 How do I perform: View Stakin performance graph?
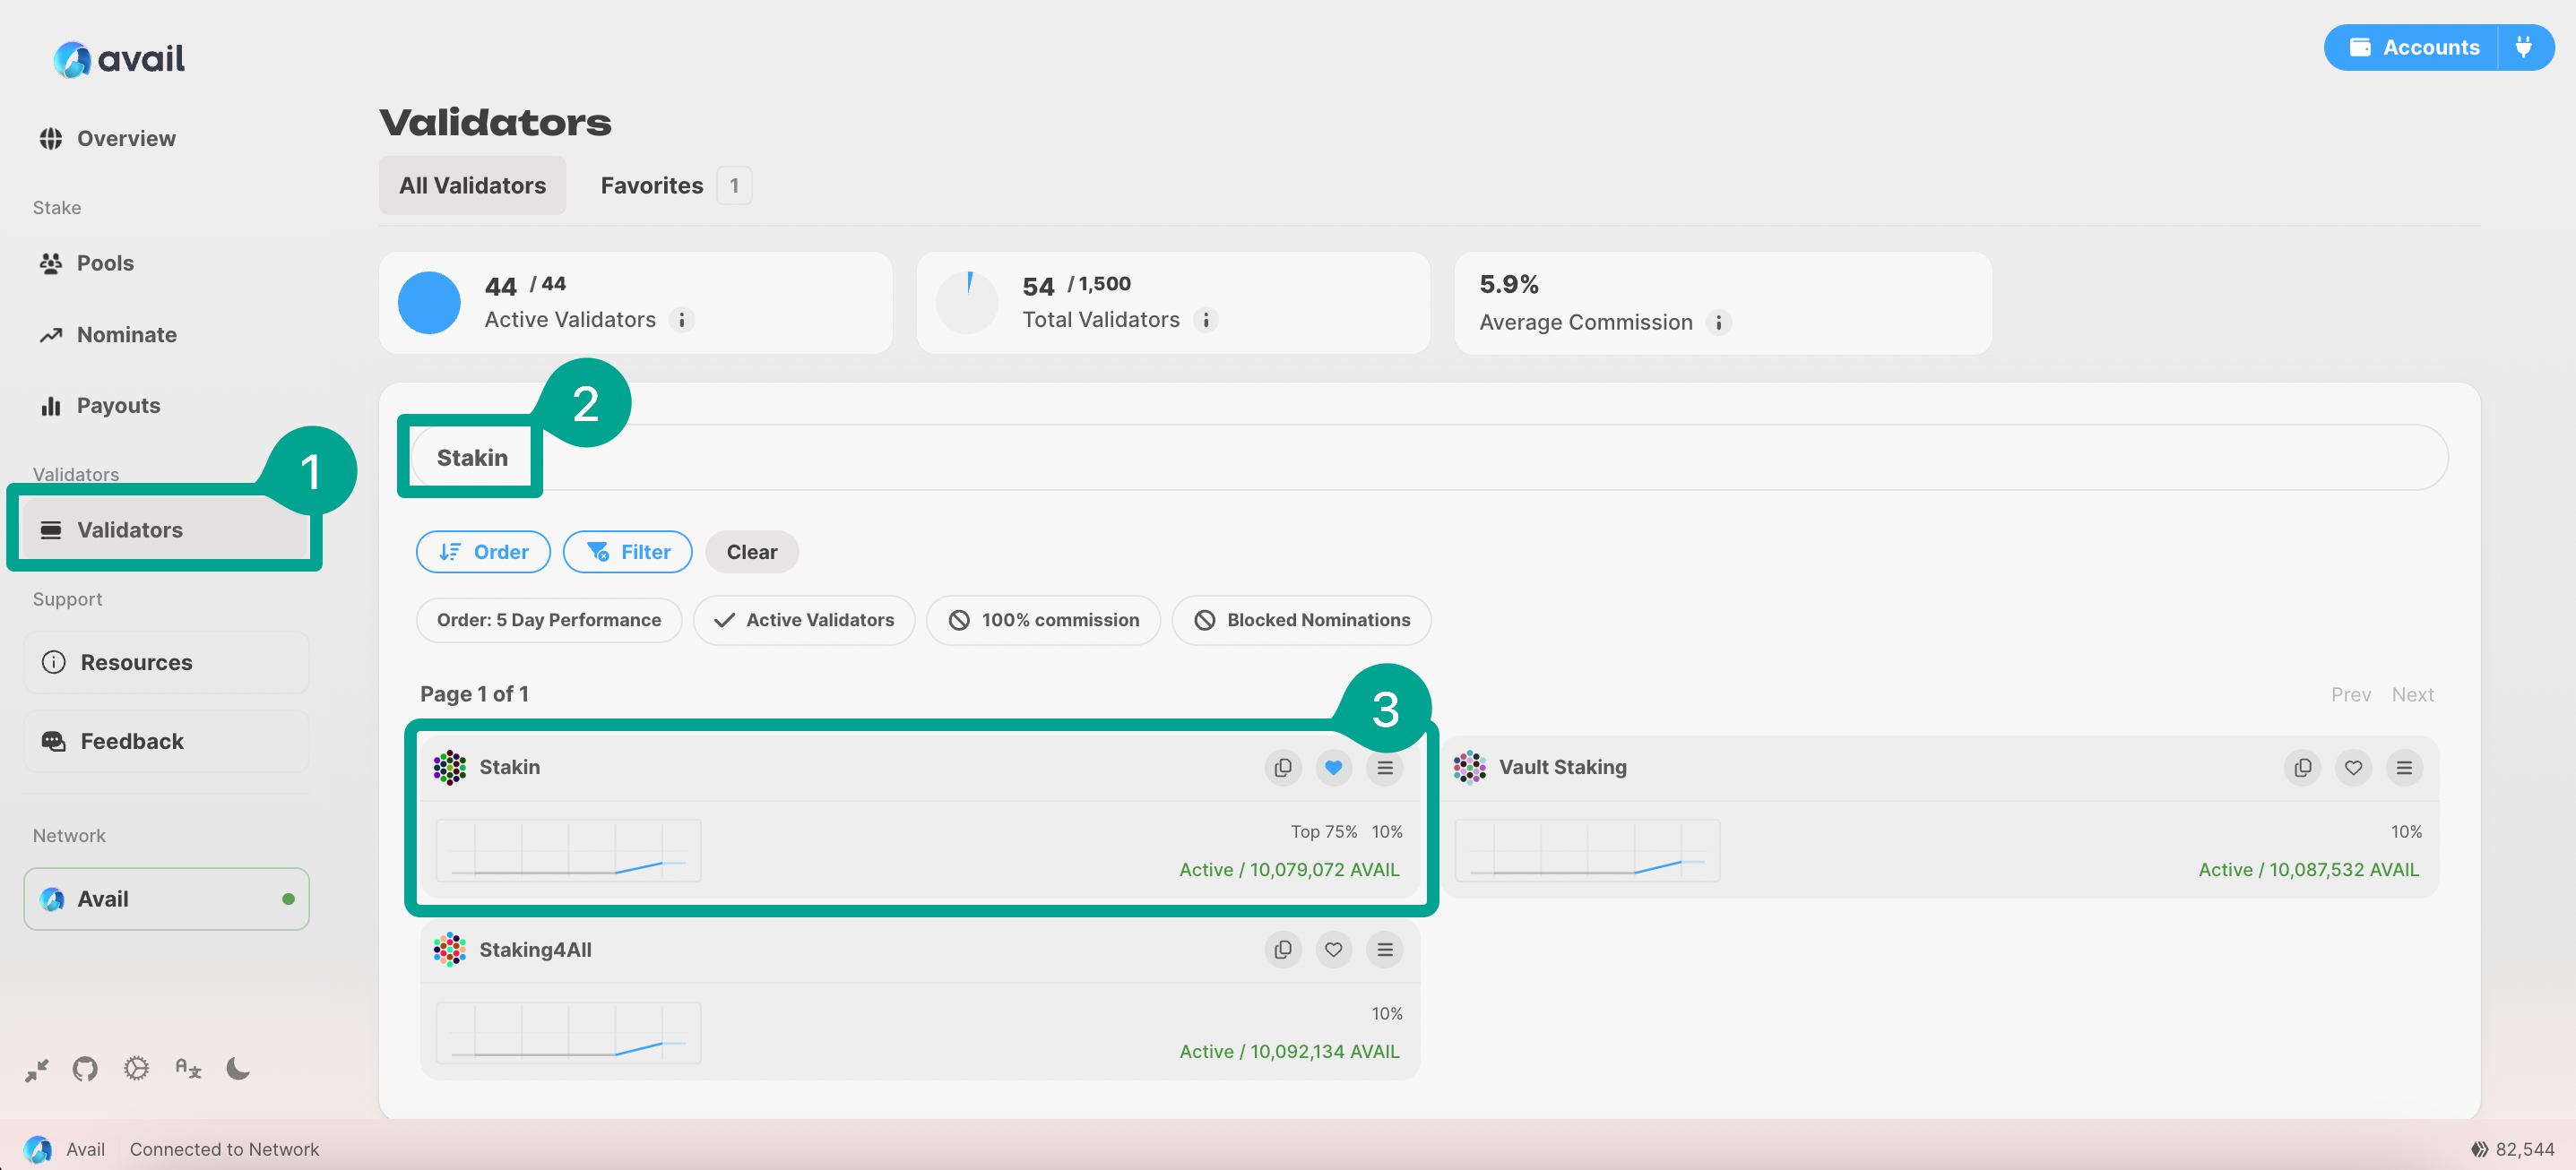click(569, 851)
